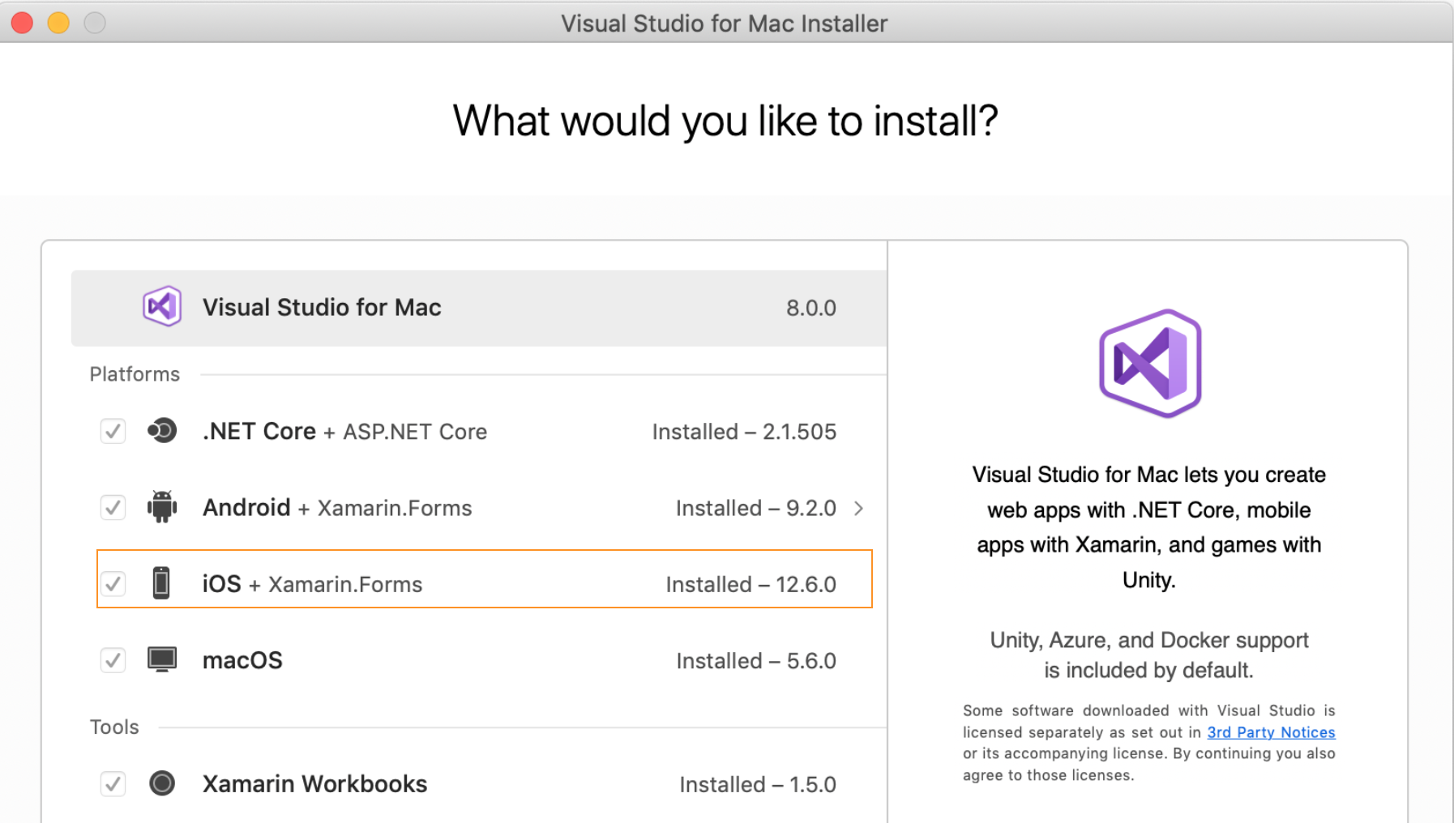The width and height of the screenshot is (1454, 823).
Task: Select the macOS label
Action: pos(242,660)
